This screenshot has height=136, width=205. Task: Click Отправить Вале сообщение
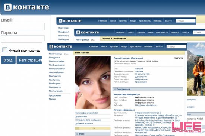[x=88, y=120]
